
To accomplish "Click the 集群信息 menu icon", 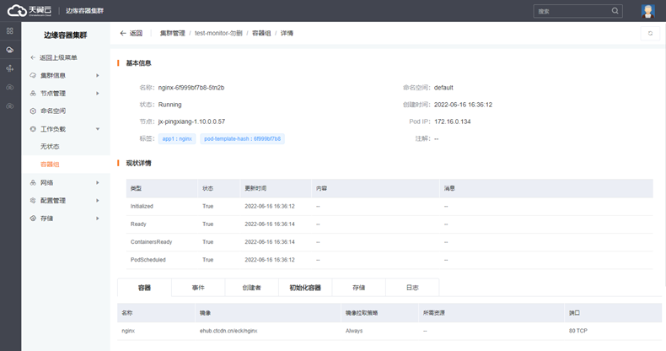I will click(x=33, y=75).
